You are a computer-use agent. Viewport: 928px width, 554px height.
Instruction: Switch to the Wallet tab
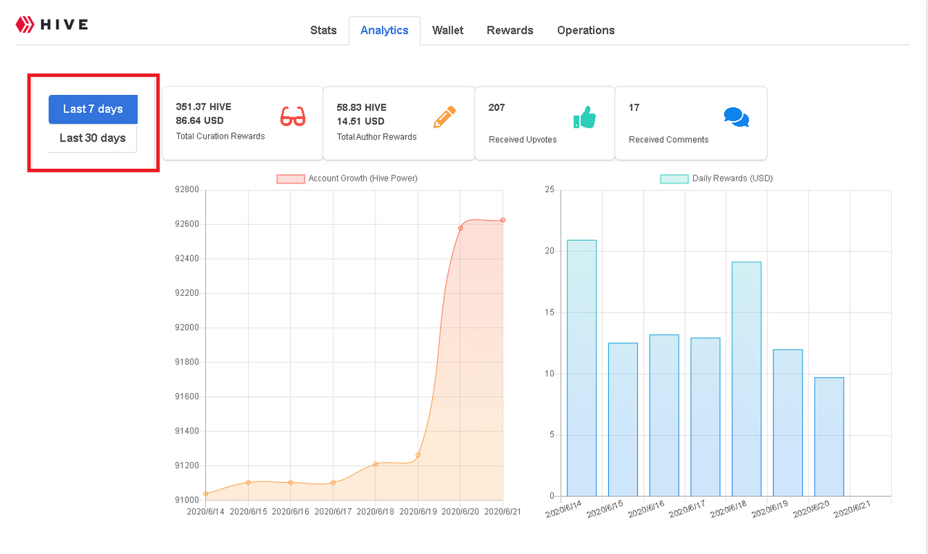[447, 30]
